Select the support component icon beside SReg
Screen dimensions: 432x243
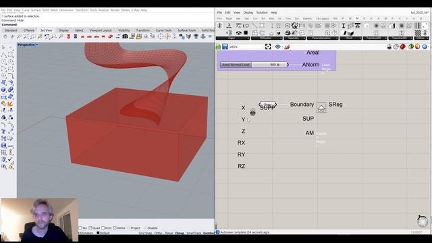coord(321,107)
